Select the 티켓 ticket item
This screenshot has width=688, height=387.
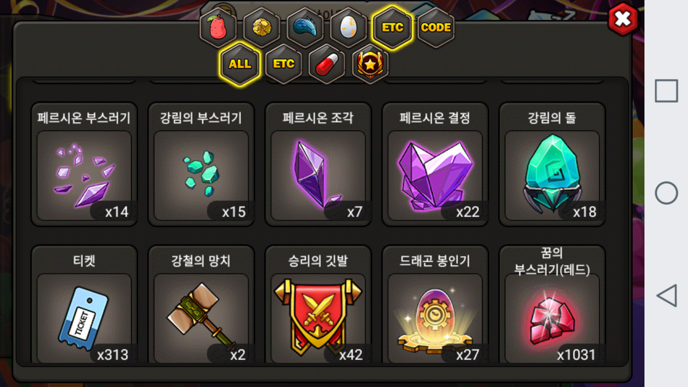(x=84, y=305)
